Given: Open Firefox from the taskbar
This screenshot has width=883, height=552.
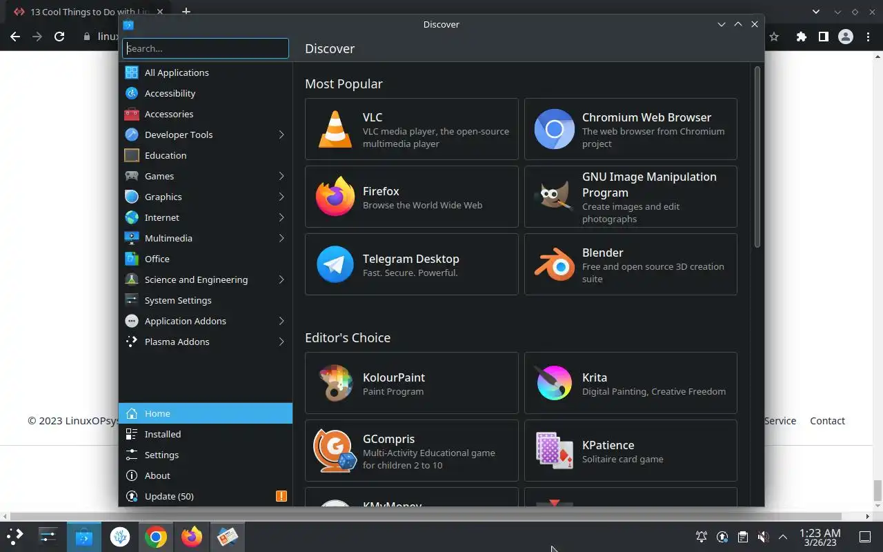Looking at the screenshot, I should point(192,537).
